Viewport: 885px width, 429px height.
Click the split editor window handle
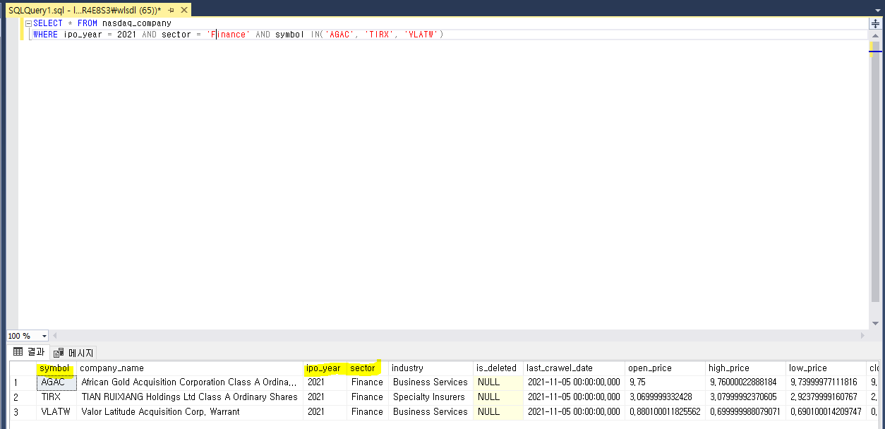point(876,23)
